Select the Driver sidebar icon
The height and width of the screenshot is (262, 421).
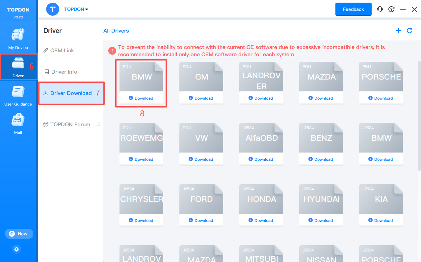[18, 67]
